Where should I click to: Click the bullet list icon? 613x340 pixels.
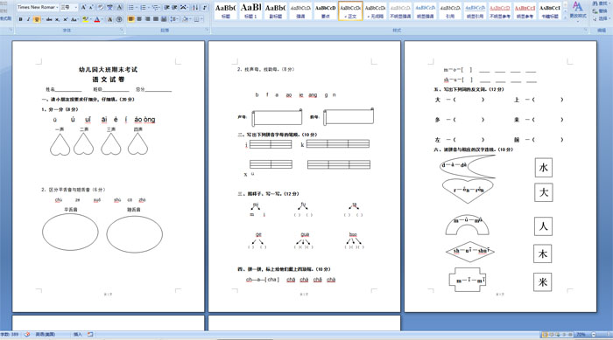point(131,7)
